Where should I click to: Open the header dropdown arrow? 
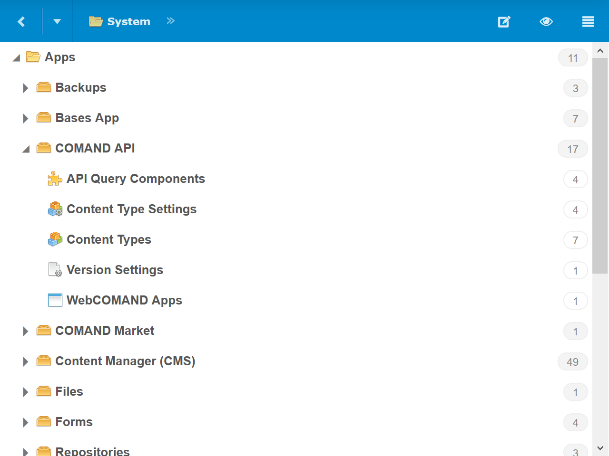57,21
